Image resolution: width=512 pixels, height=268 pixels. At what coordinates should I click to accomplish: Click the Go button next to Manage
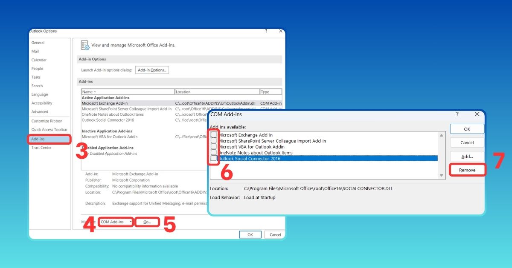tap(146, 222)
